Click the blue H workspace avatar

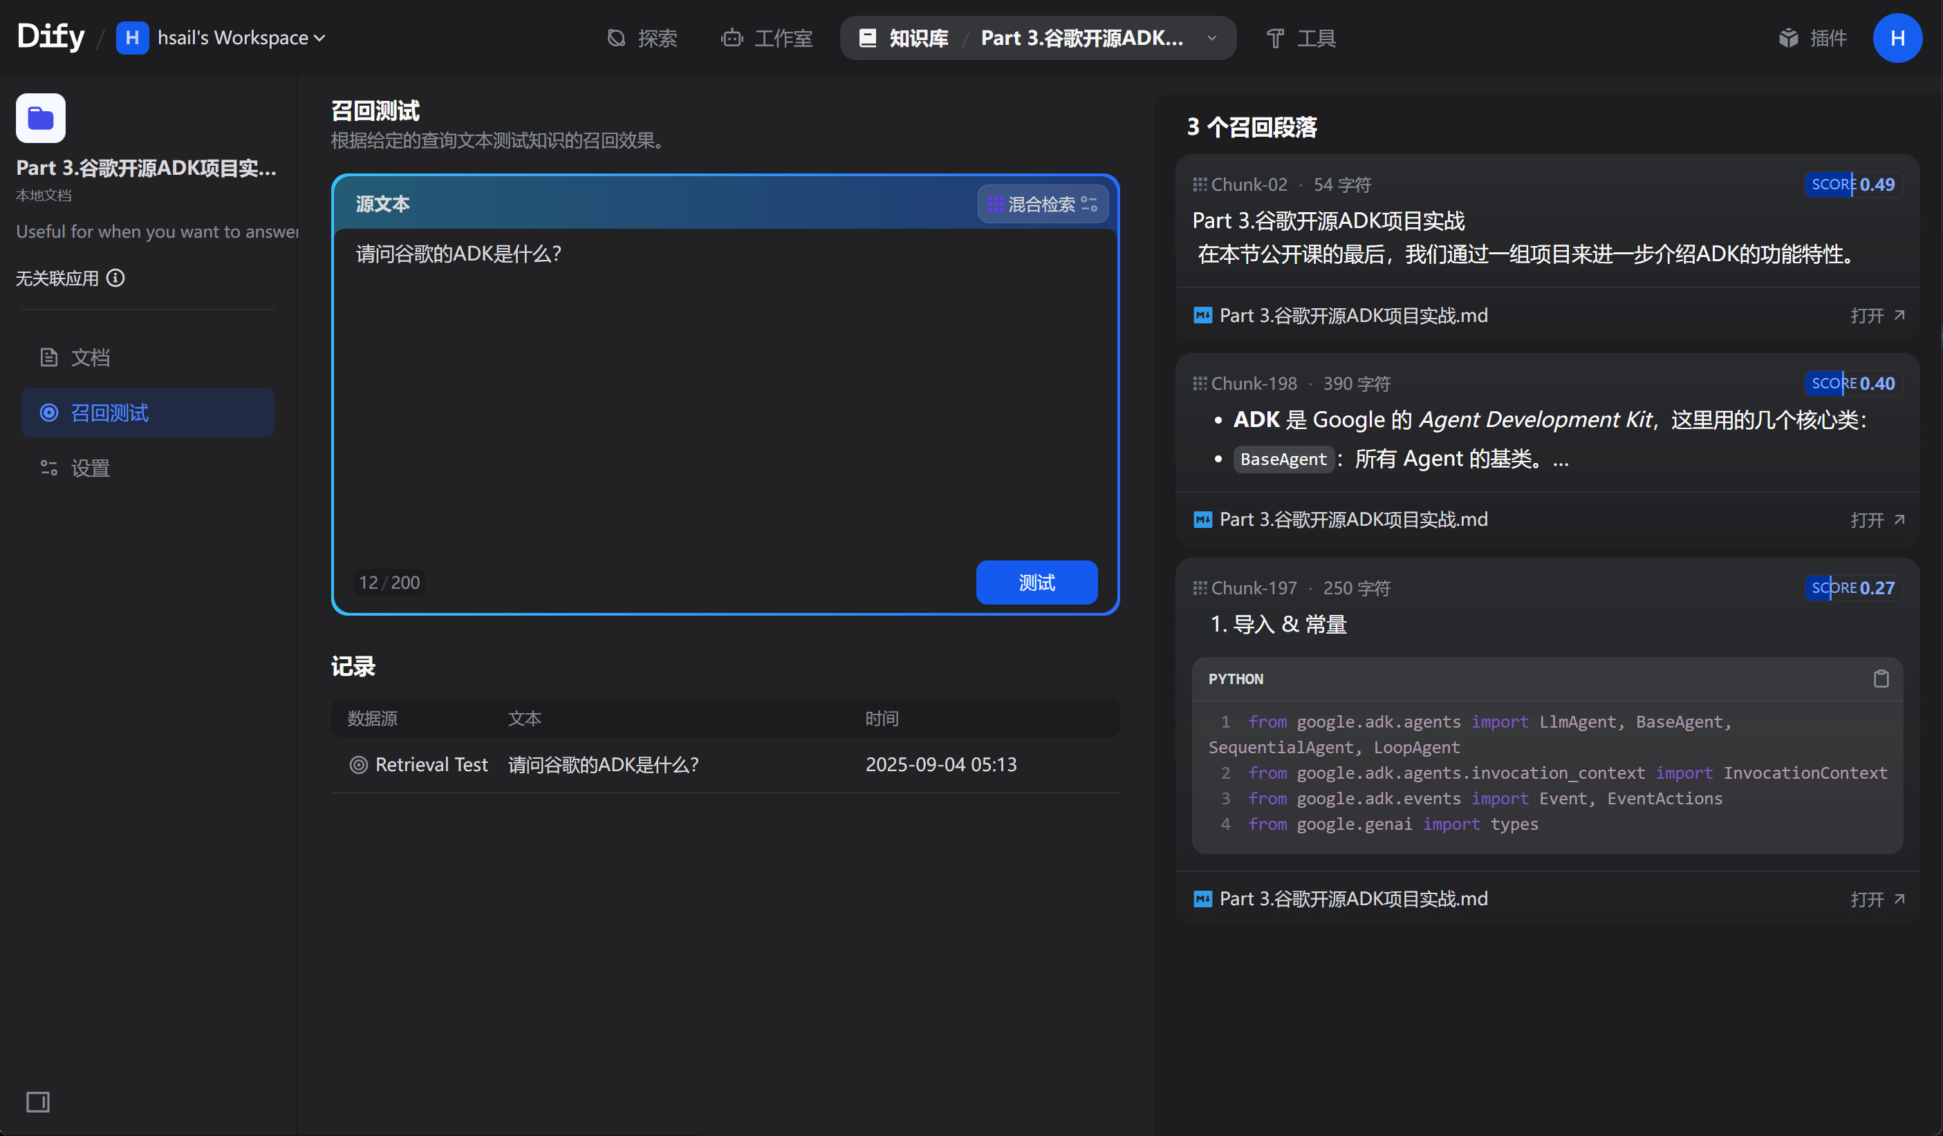tap(132, 38)
